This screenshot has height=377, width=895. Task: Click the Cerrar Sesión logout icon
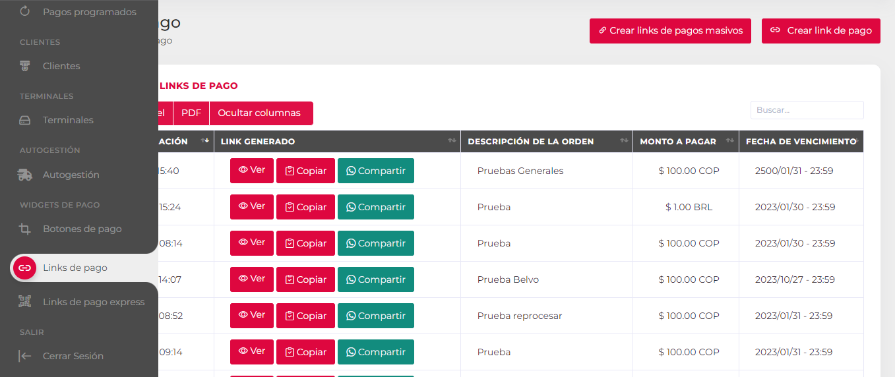[25, 356]
